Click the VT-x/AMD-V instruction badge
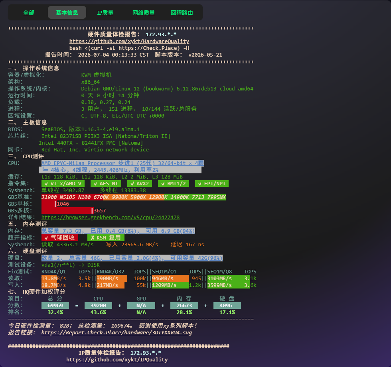Image resolution: width=391 pixels, height=367 pixels. pyautogui.click(x=63, y=183)
